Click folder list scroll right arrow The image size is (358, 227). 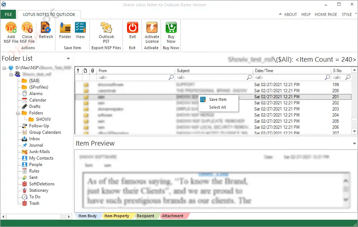click(x=69, y=217)
